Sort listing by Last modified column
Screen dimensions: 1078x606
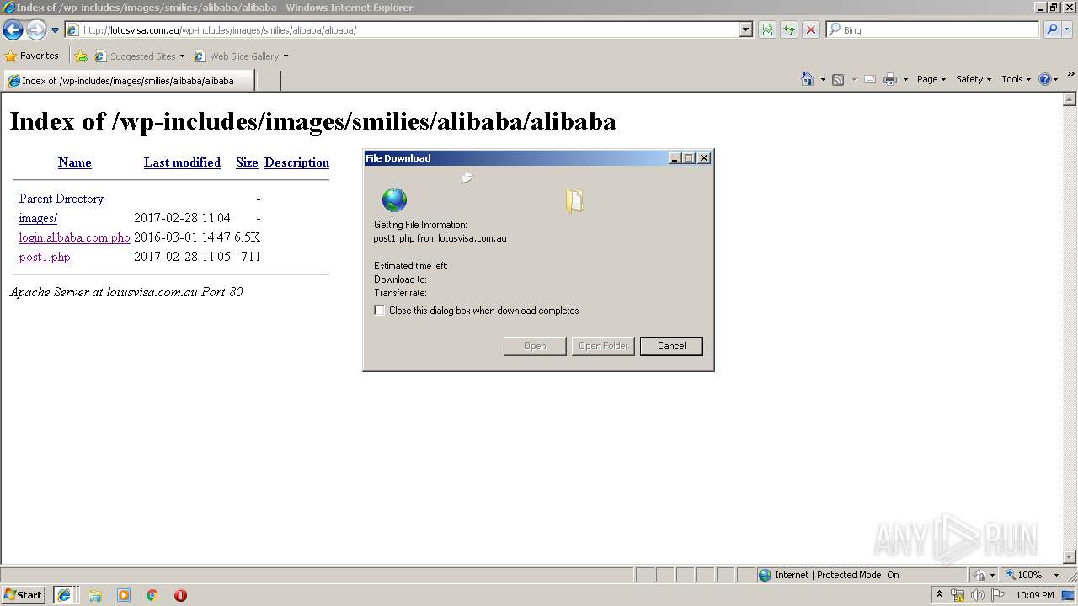tap(182, 162)
